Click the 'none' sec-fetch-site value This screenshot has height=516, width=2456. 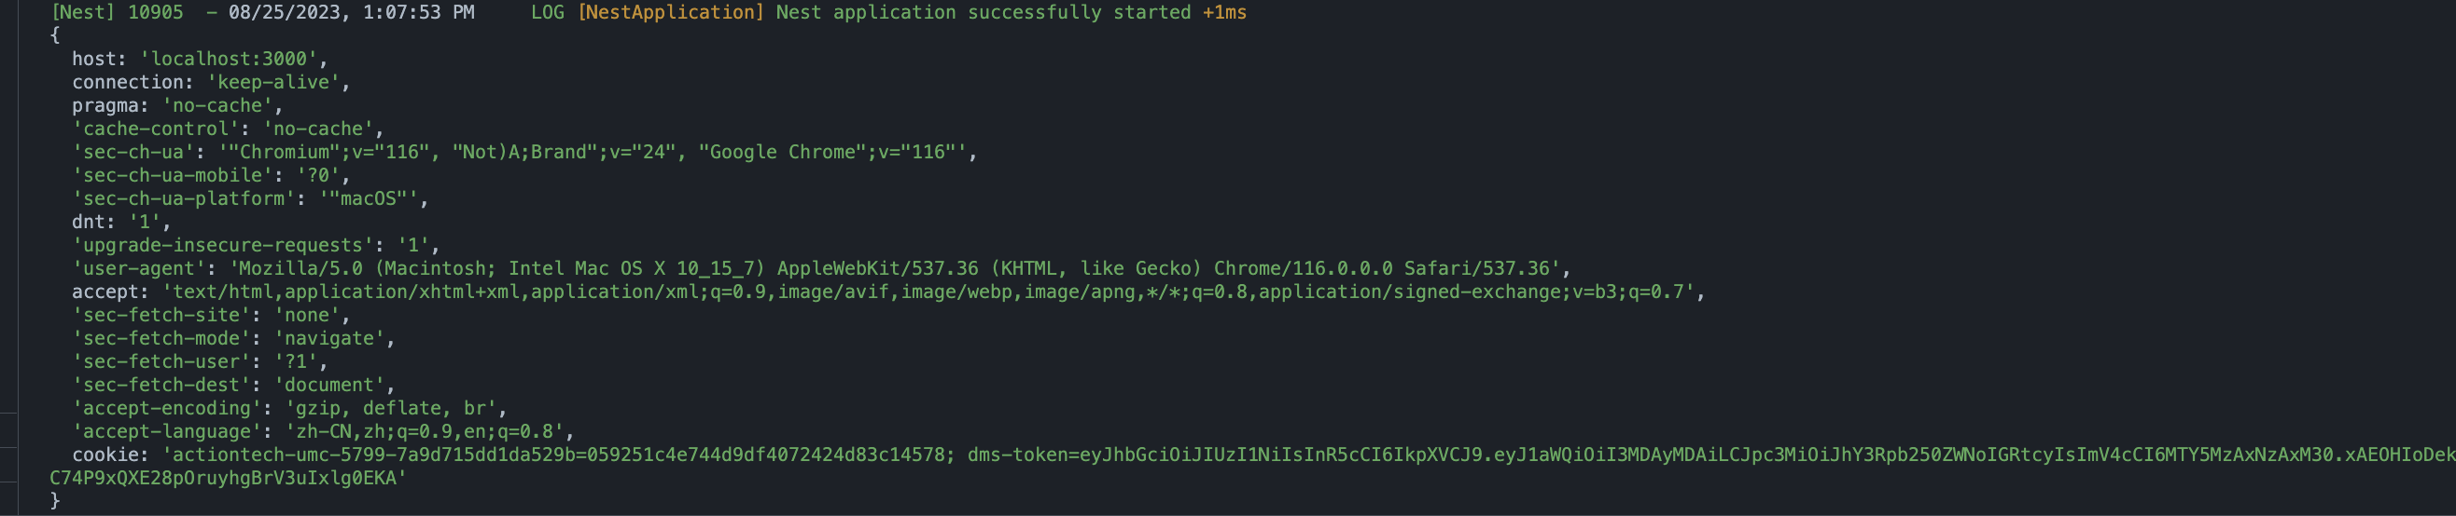click(x=307, y=315)
